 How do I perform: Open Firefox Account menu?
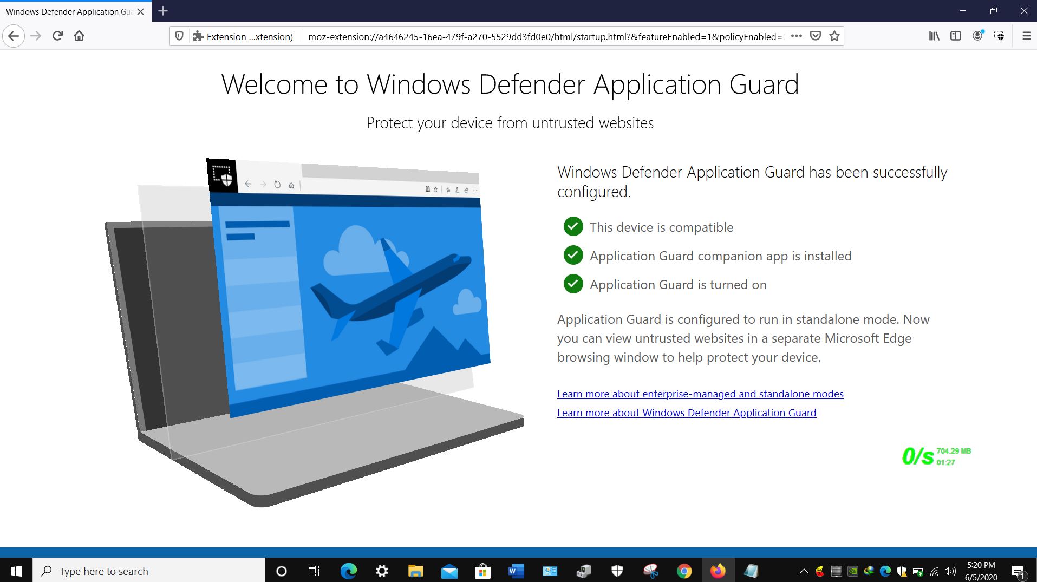[977, 36]
